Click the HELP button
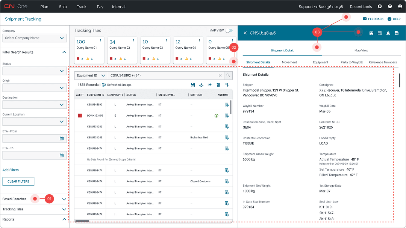Viewport: 406px width, 228px height. 394,19
